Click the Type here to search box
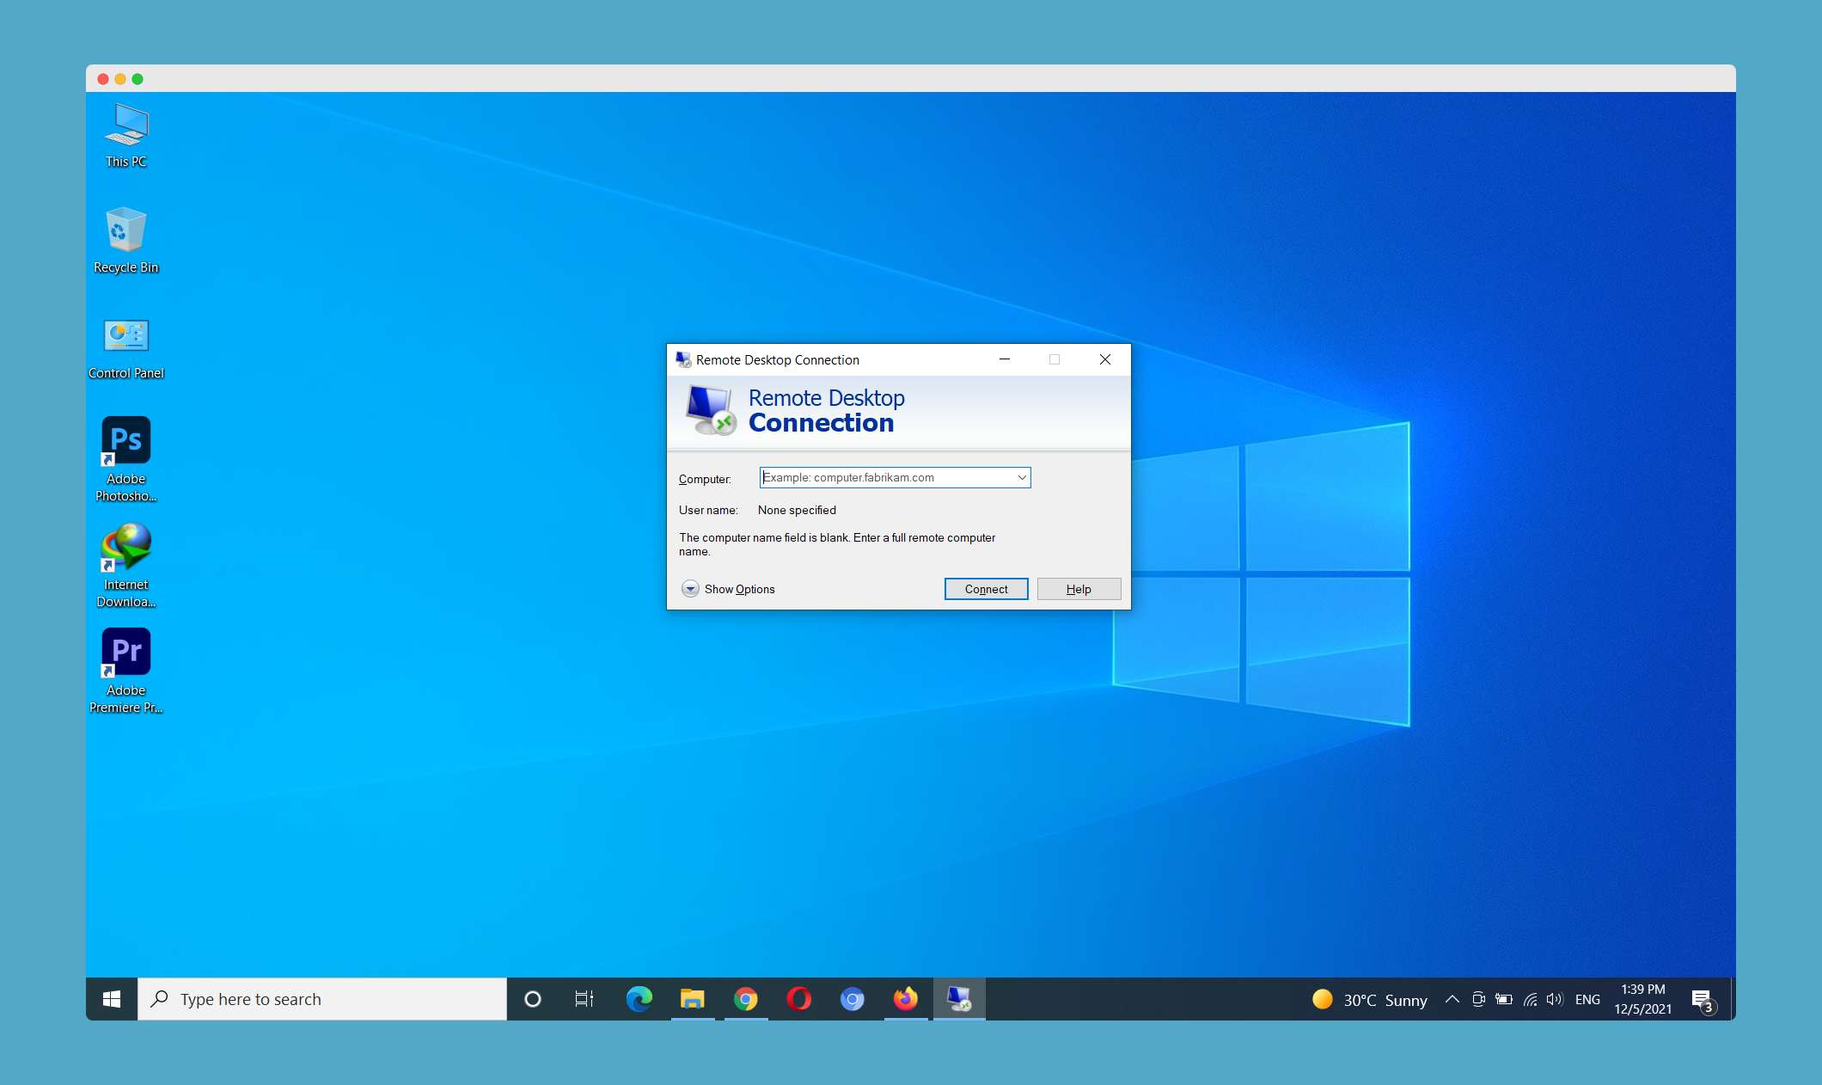Viewport: 1822px width, 1085px height. [x=322, y=999]
